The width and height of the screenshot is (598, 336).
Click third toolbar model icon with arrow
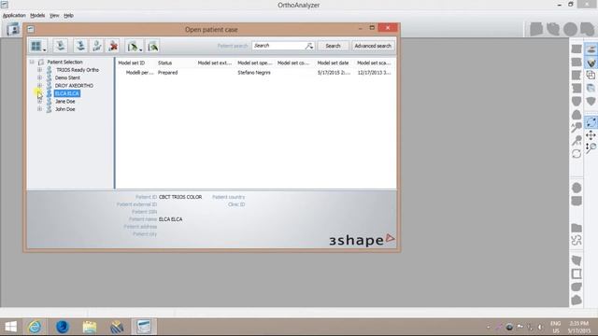pyautogui.click(x=80, y=46)
